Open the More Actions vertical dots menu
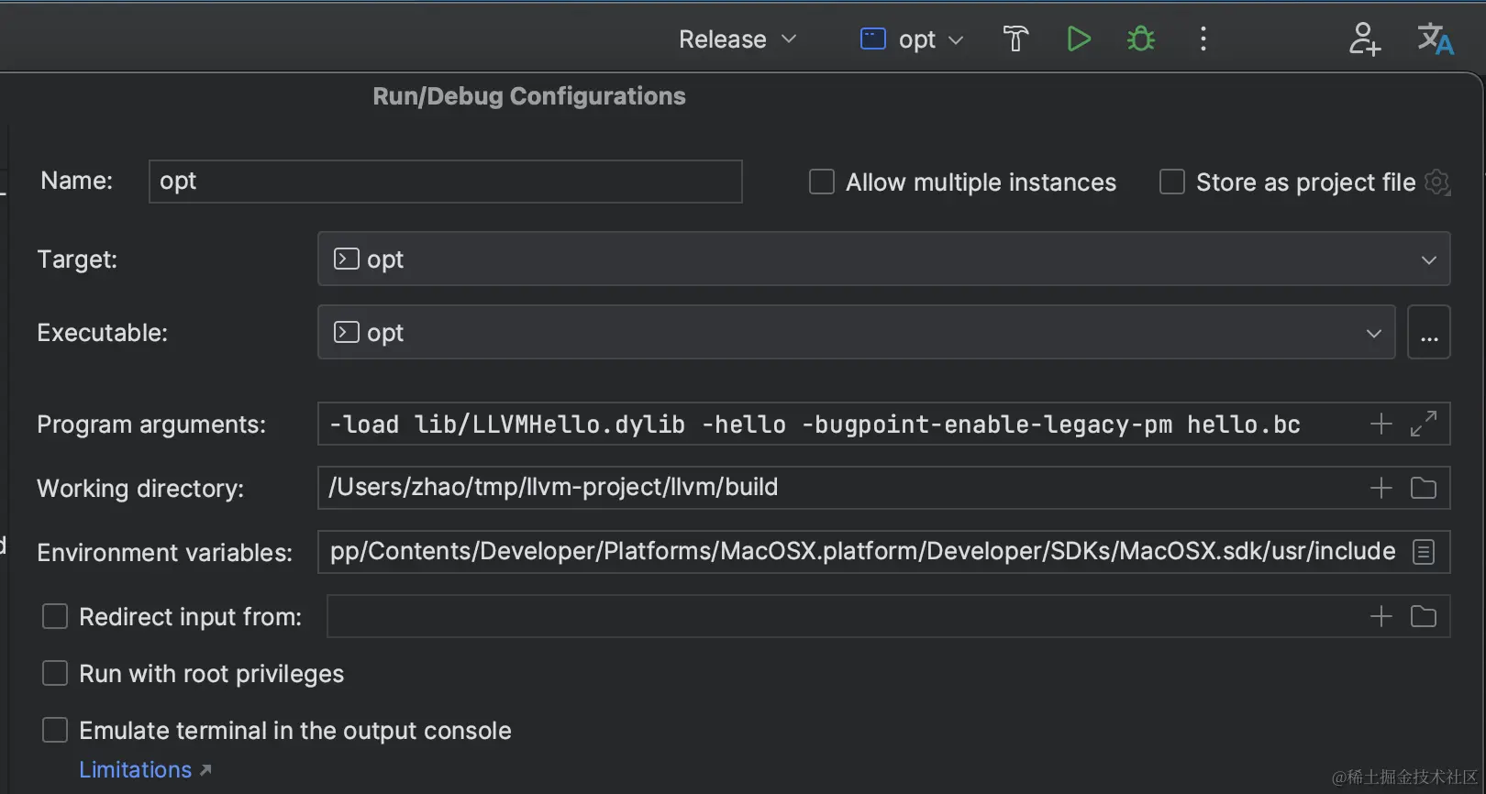The height and width of the screenshot is (794, 1486). click(1203, 39)
